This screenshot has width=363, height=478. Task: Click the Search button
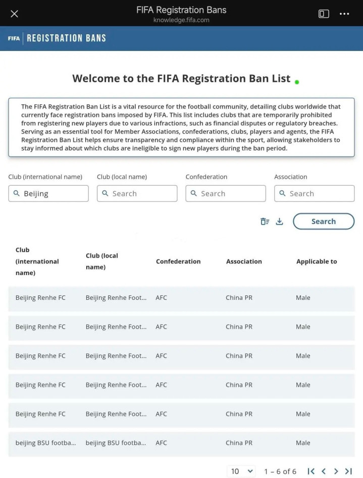click(x=324, y=221)
